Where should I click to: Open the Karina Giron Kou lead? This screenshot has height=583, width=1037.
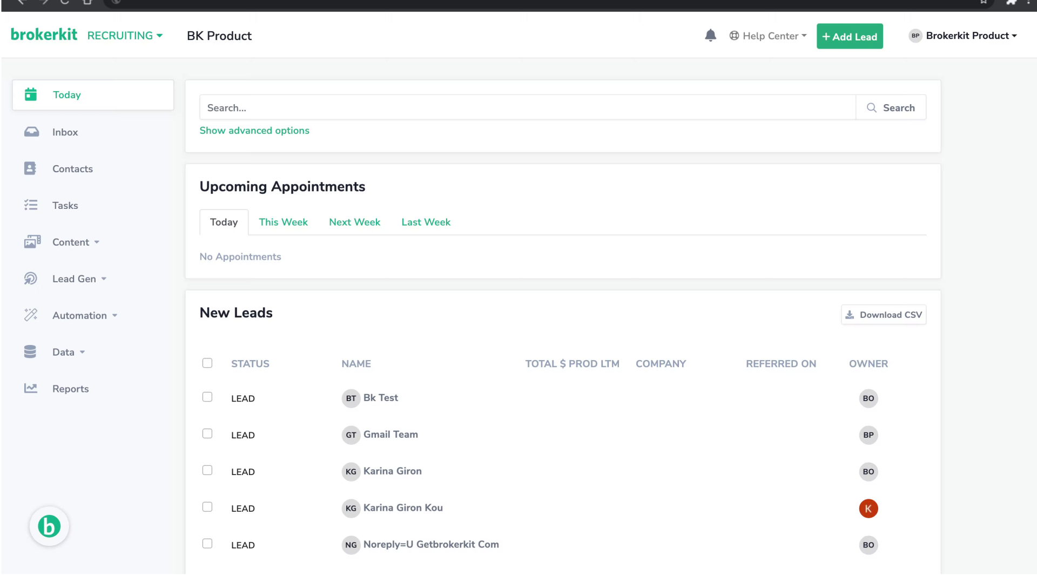(403, 508)
